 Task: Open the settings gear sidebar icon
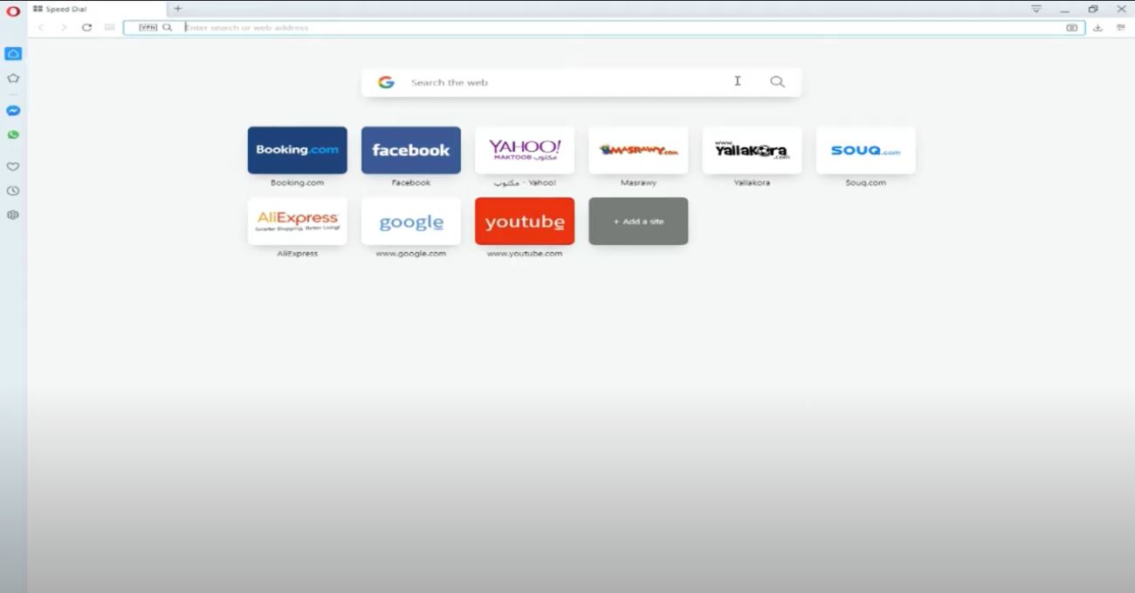pos(13,215)
